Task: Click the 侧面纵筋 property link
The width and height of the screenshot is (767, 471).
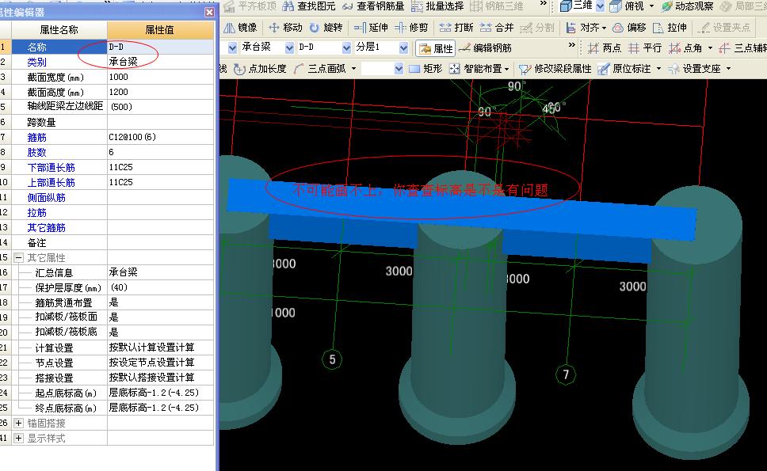Action: (47, 197)
